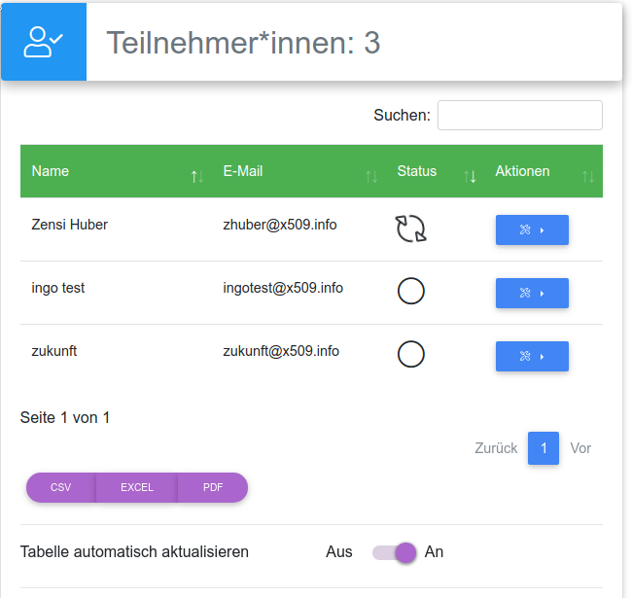Click the Zurück pagination link
The width and height of the screenshot is (632, 598).
click(x=496, y=448)
